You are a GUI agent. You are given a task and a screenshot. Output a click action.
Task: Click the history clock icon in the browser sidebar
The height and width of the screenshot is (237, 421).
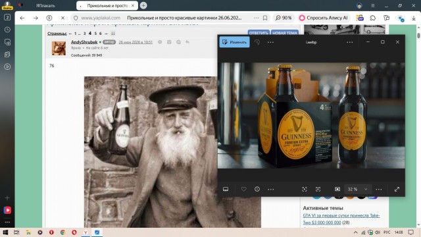7,30
